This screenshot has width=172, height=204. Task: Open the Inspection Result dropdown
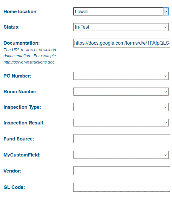click(121, 123)
